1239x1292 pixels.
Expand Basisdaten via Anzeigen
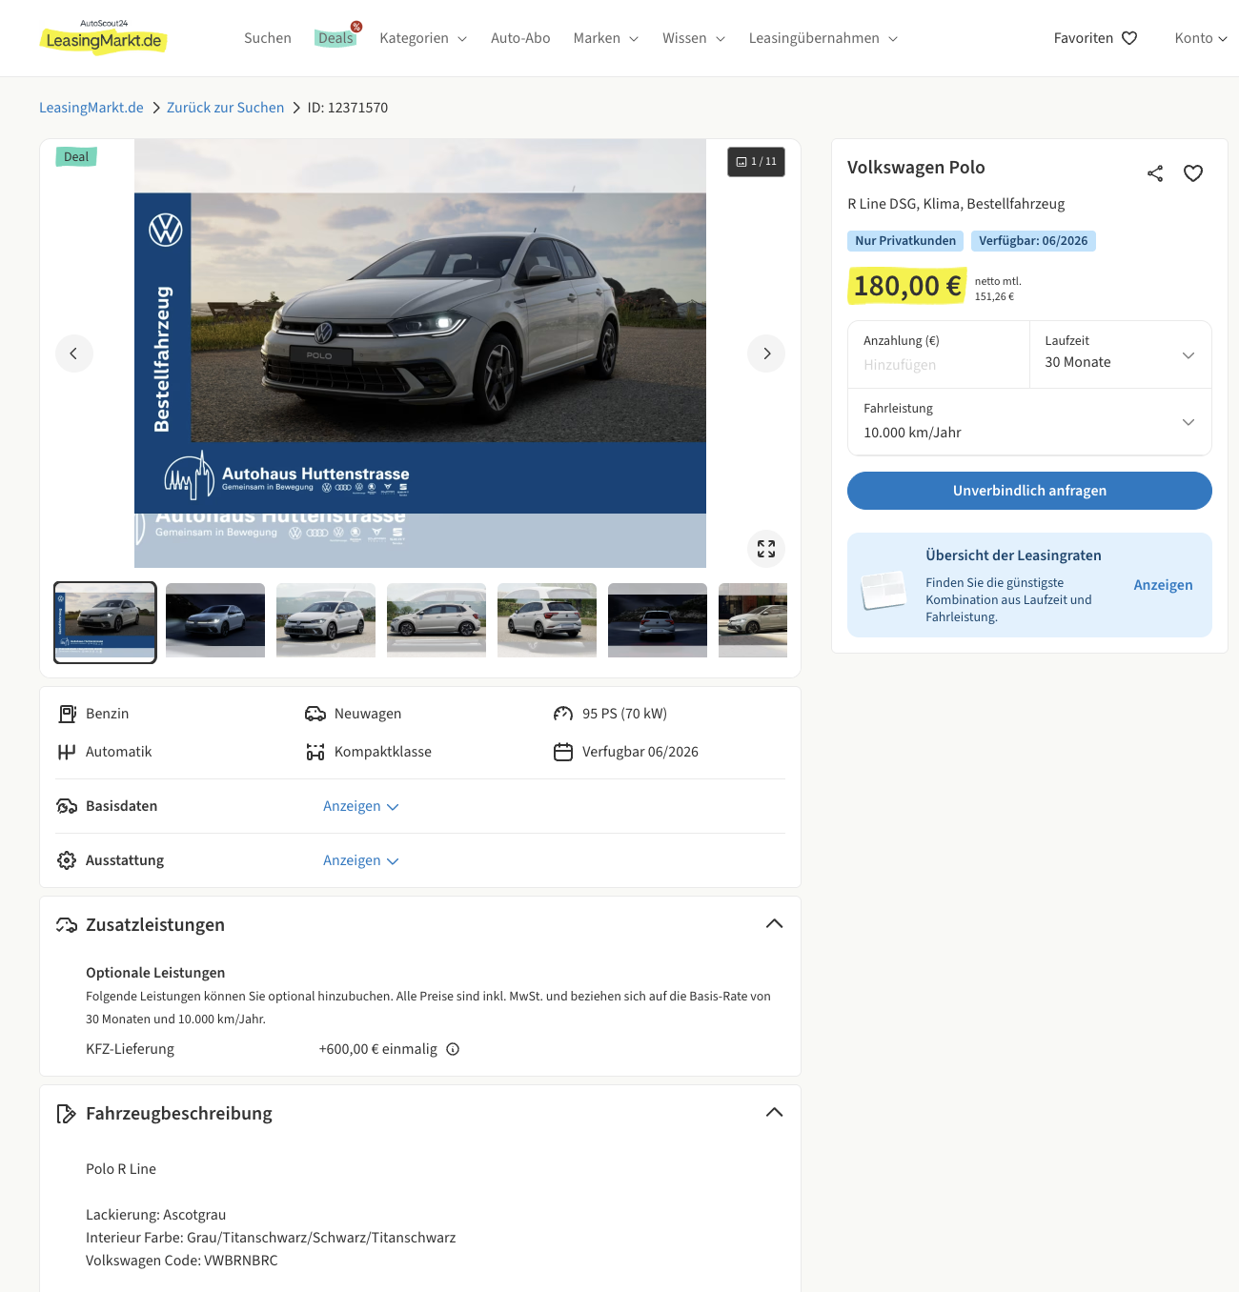click(360, 806)
